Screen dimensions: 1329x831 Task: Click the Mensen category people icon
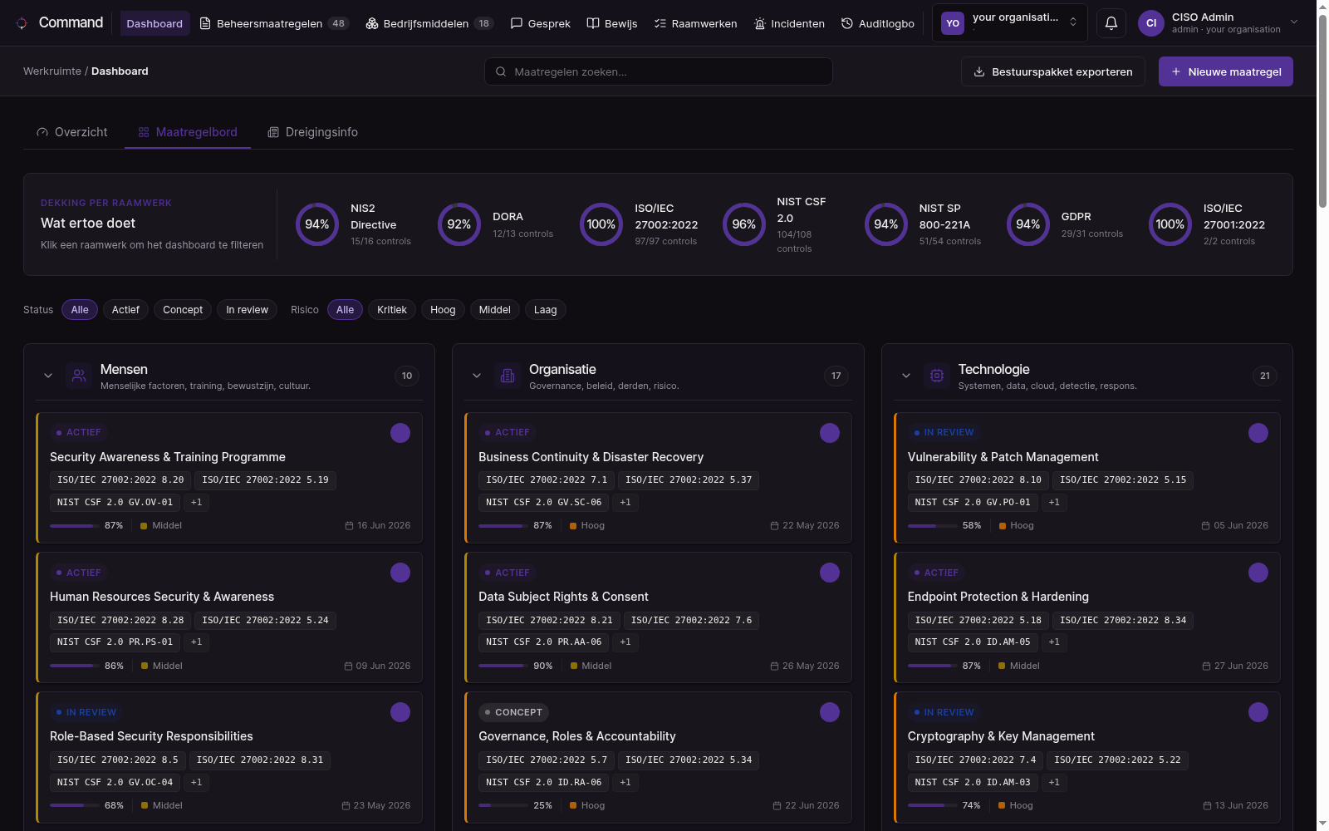click(79, 376)
